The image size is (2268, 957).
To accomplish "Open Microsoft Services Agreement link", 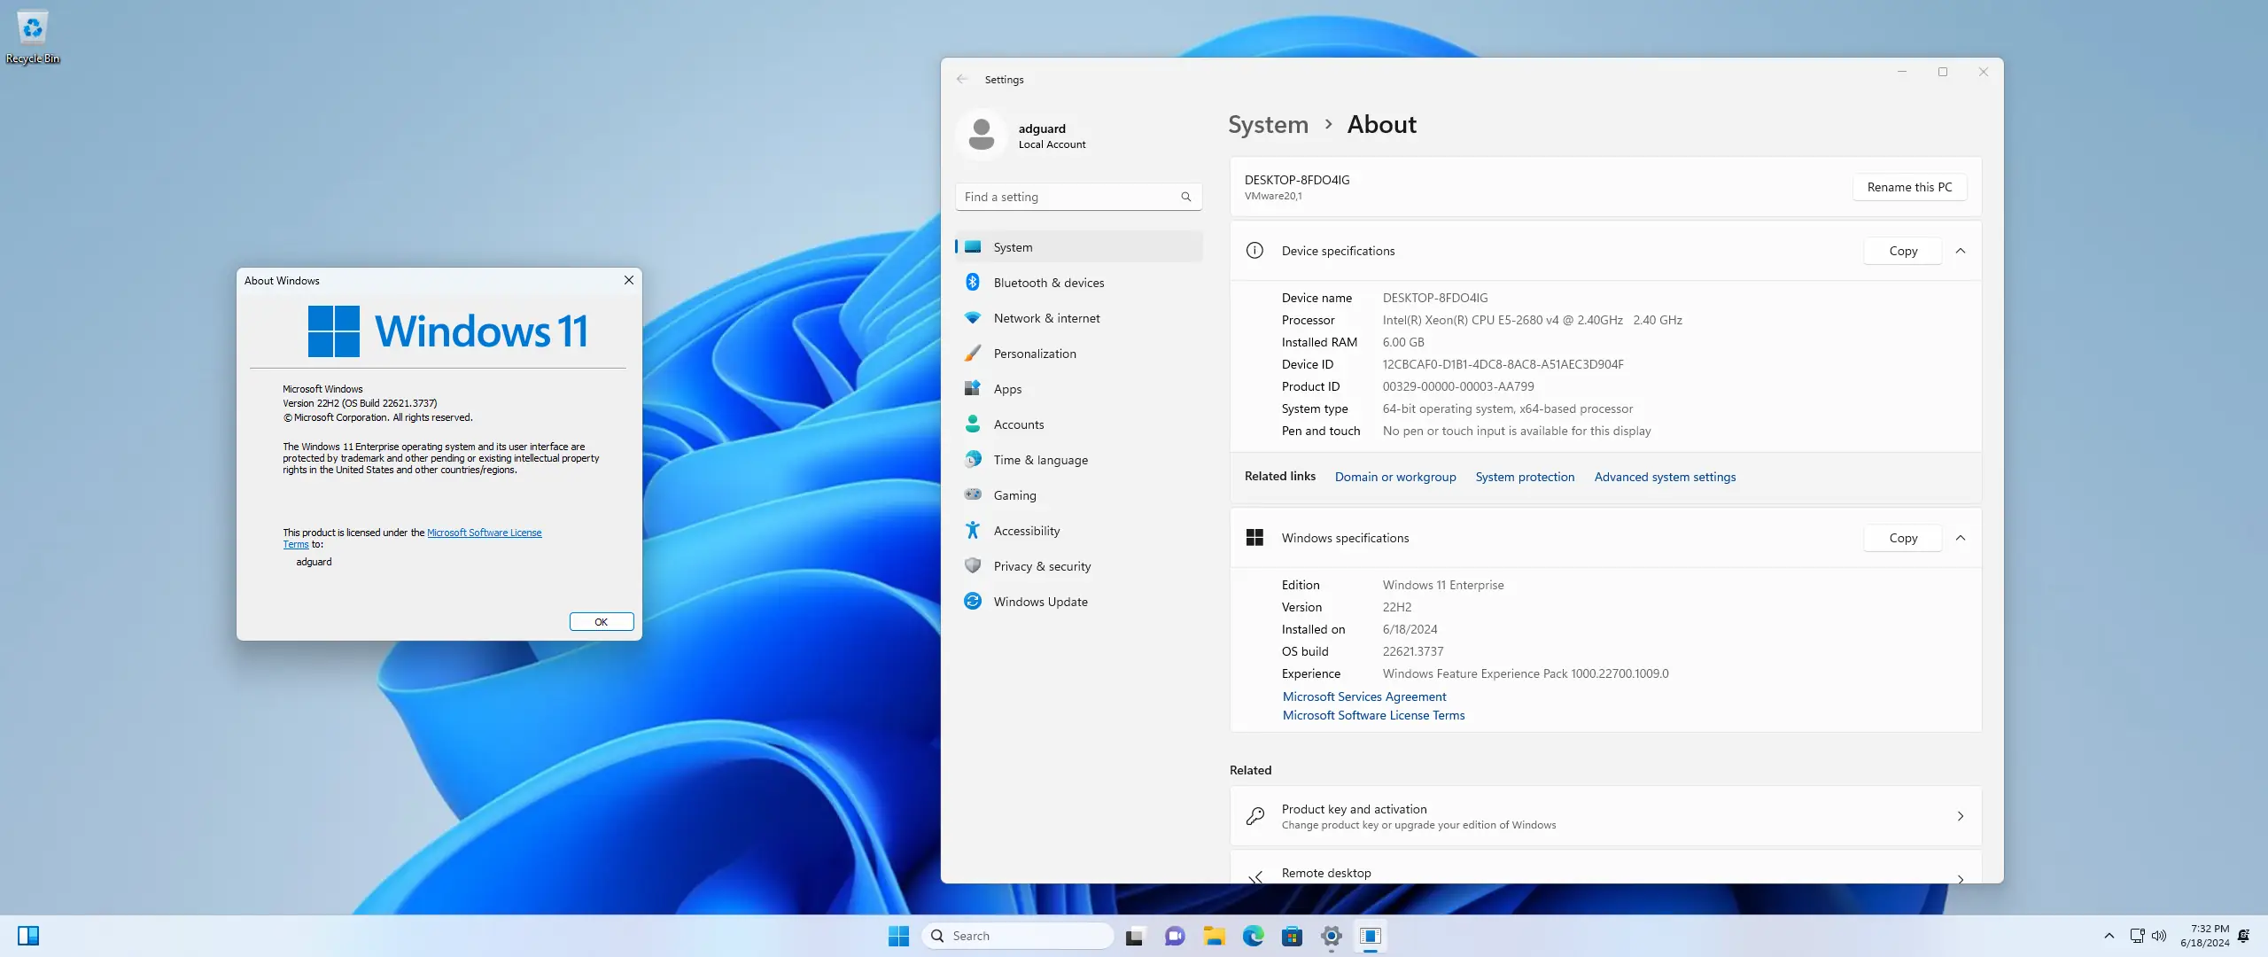I will (1363, 696).
